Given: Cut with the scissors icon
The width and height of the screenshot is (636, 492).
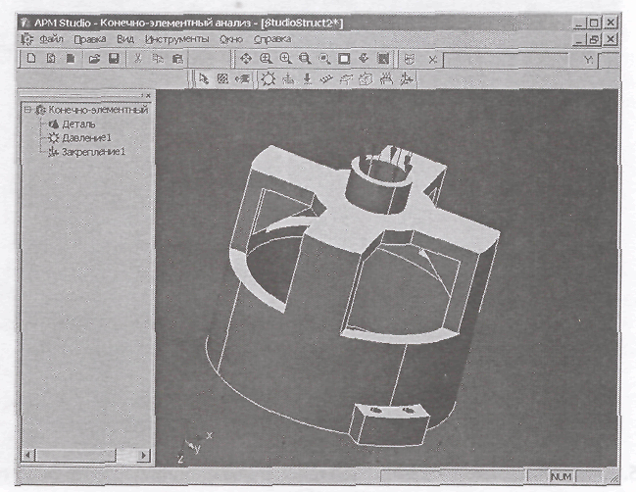Looking at the screenshot, I should pyautogui.click(x=138, y=59).
